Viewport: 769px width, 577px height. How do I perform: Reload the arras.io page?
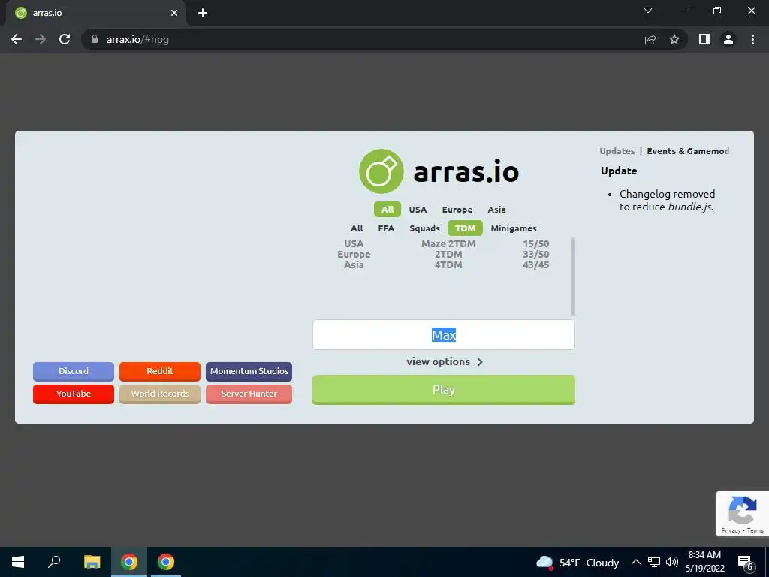(65, 39)
